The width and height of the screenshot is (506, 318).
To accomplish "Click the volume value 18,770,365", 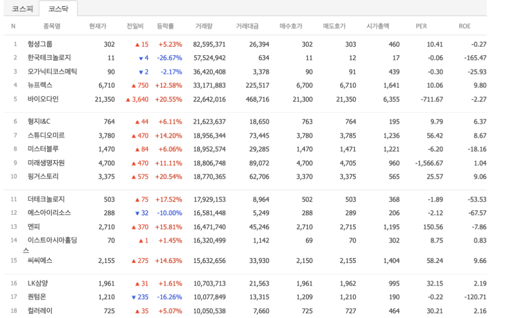I will 210,177.
